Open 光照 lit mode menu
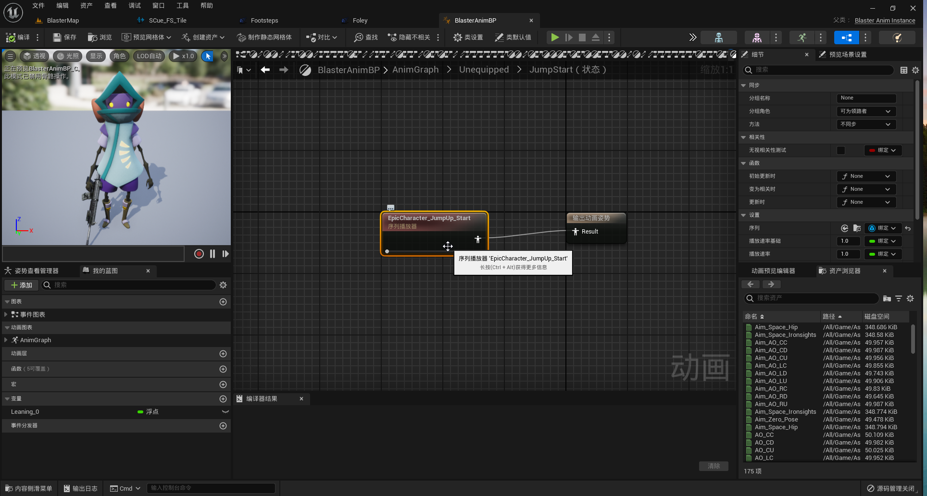Viewport: 927px width, 496px height. pyautogui.click(x=68, y=56)
